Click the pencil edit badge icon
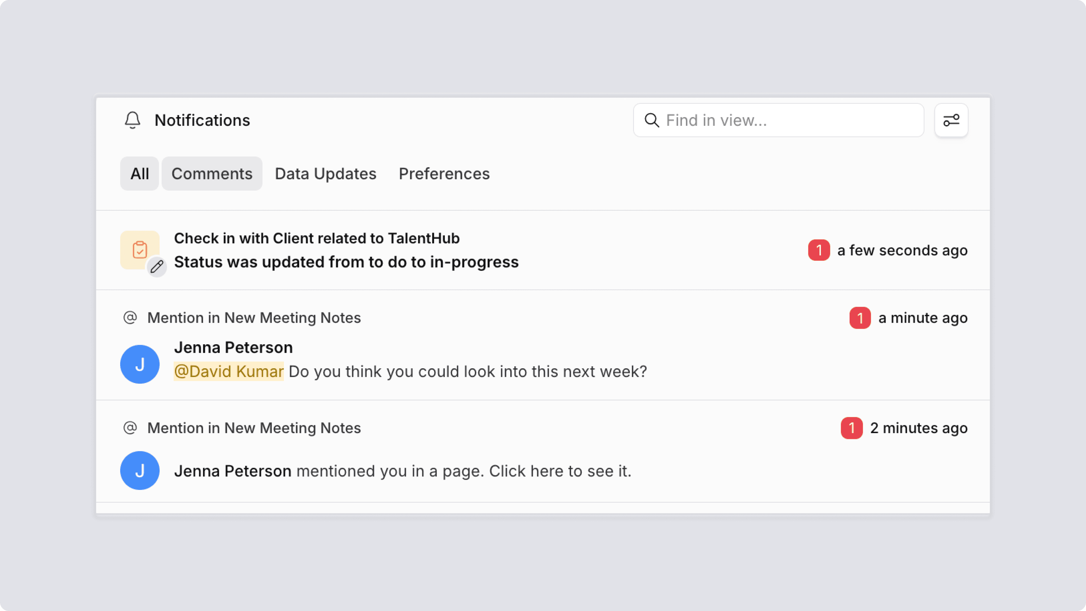 [x=157, y=266]
